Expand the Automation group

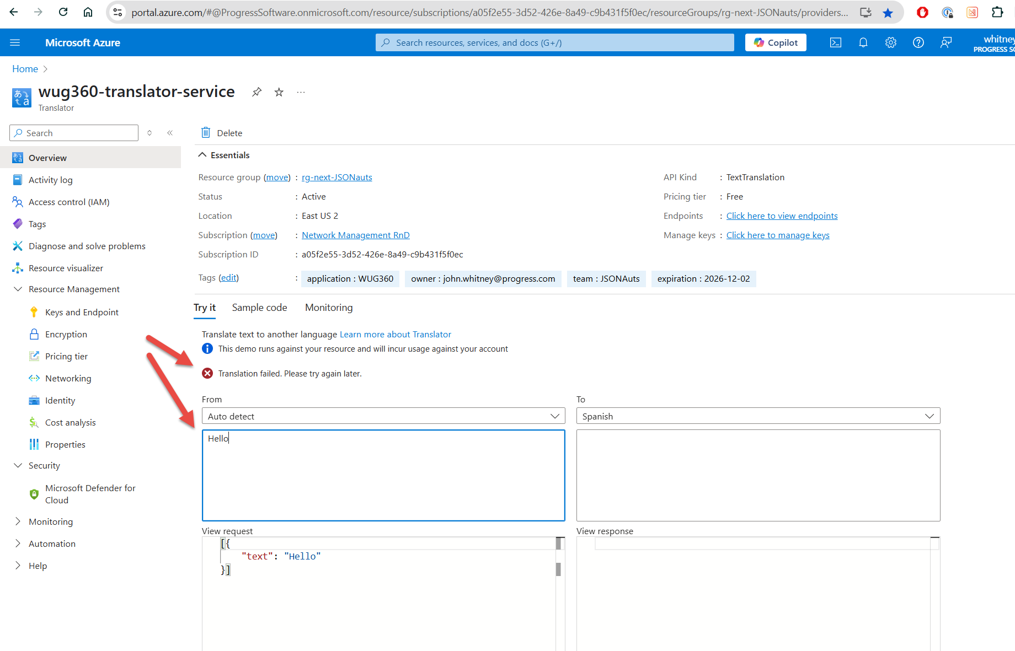tap(18, 544)
